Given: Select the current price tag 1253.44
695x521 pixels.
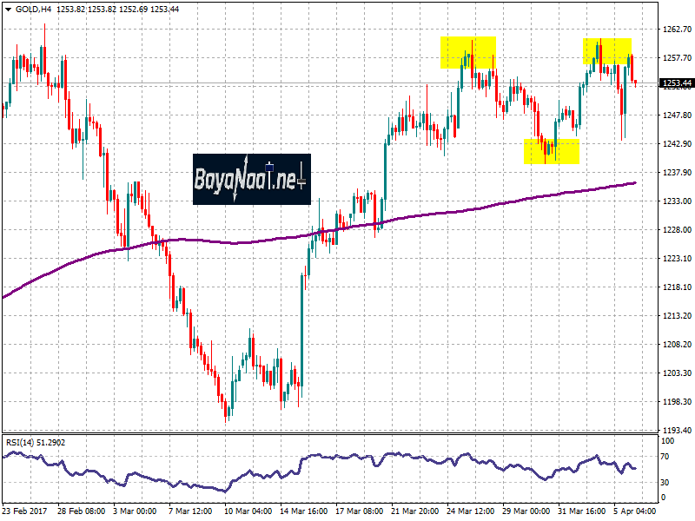Looking at the screenshot, I should tap(677, 83).
